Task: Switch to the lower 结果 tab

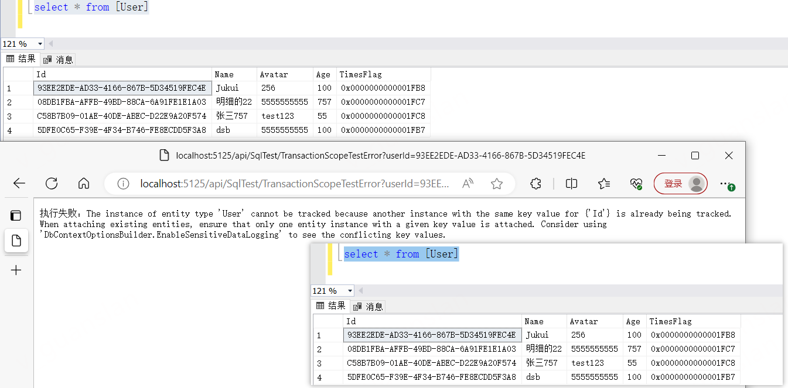Action: [x=331, y=306]
